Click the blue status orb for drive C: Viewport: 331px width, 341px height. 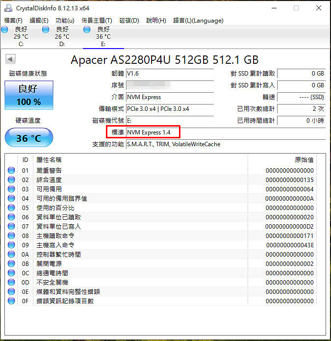4,29
